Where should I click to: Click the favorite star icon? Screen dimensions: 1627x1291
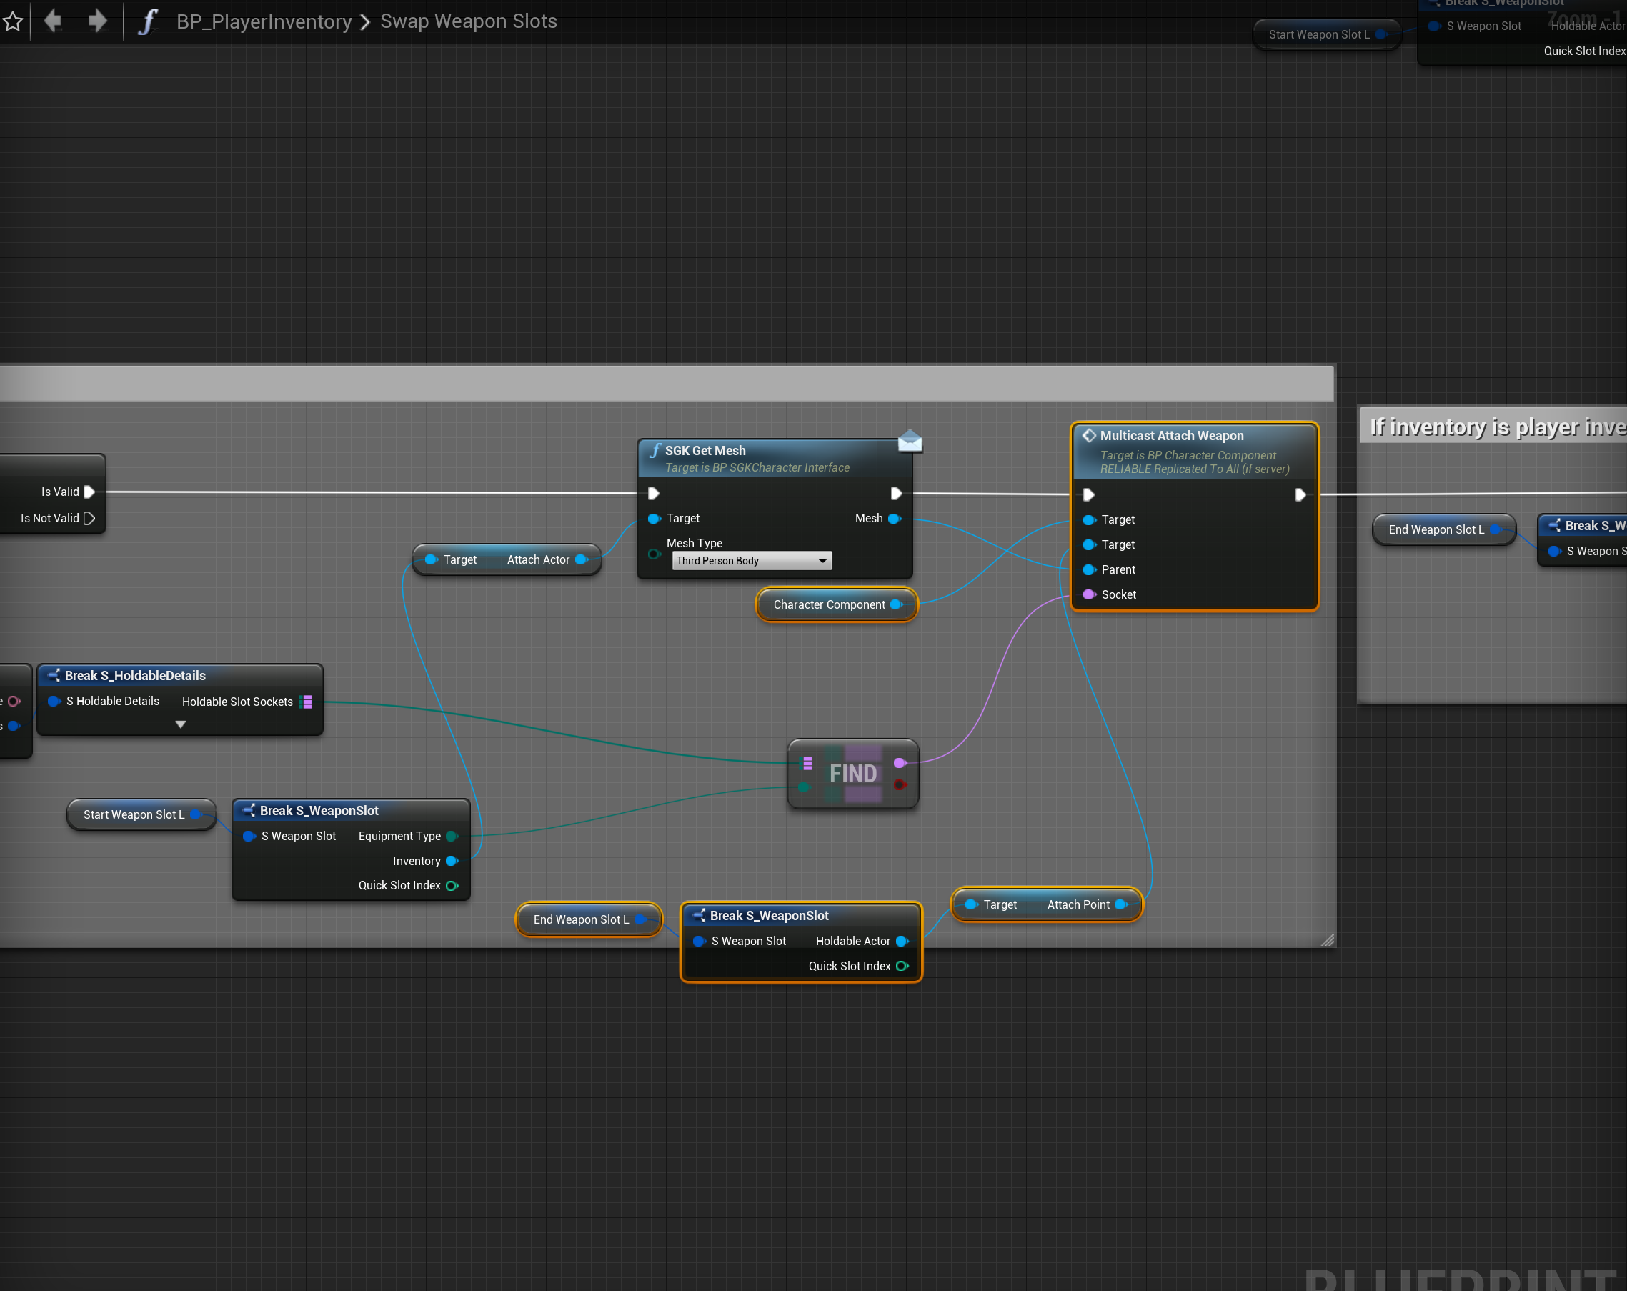pyautogui.click(x=13, y=21)
